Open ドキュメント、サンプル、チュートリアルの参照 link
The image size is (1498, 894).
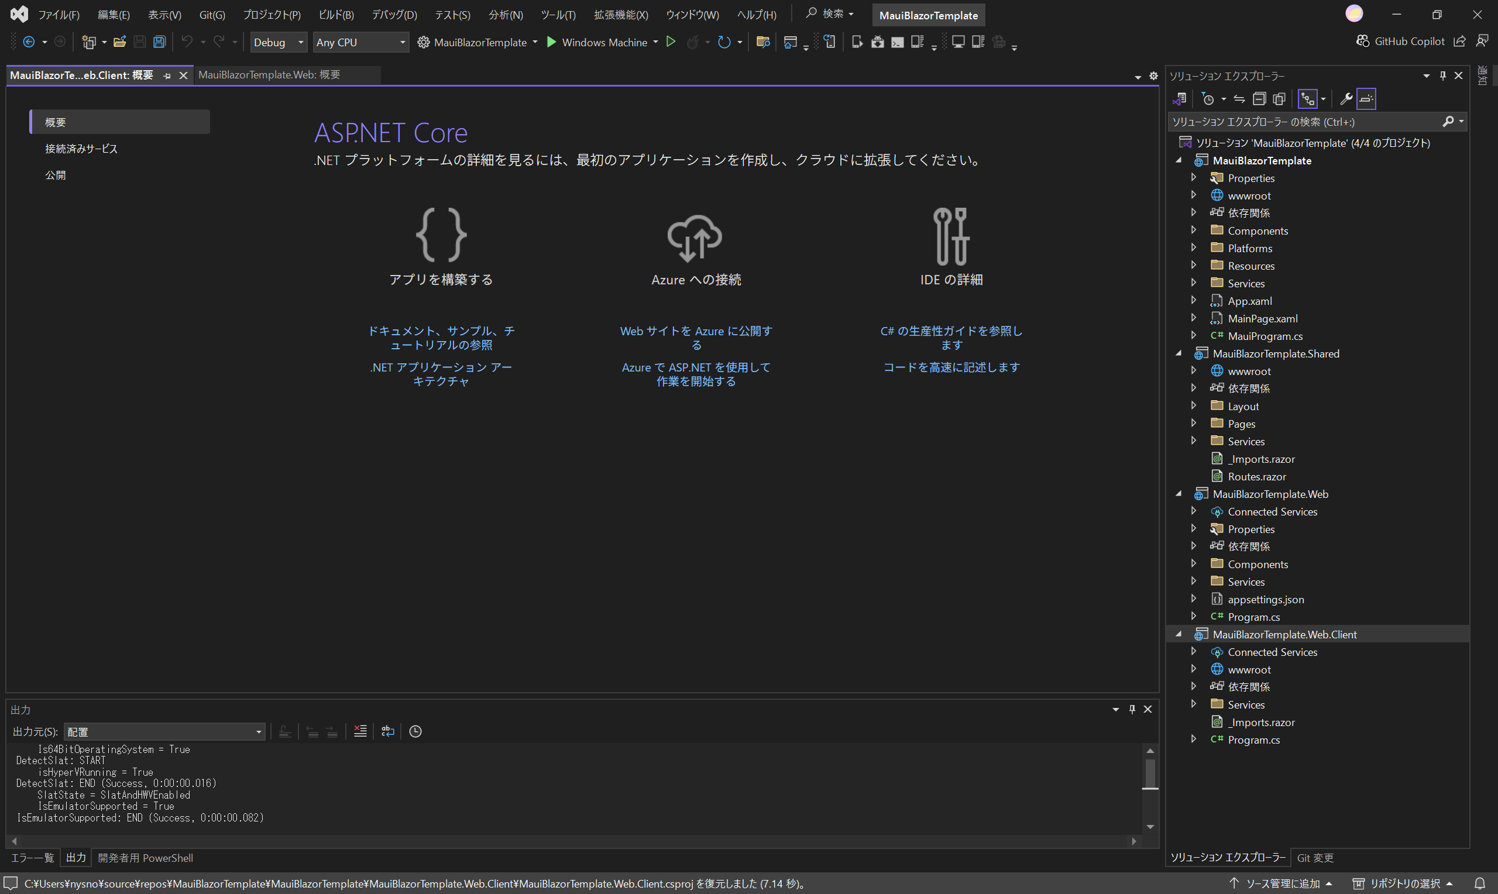click(x=441, y=338)
